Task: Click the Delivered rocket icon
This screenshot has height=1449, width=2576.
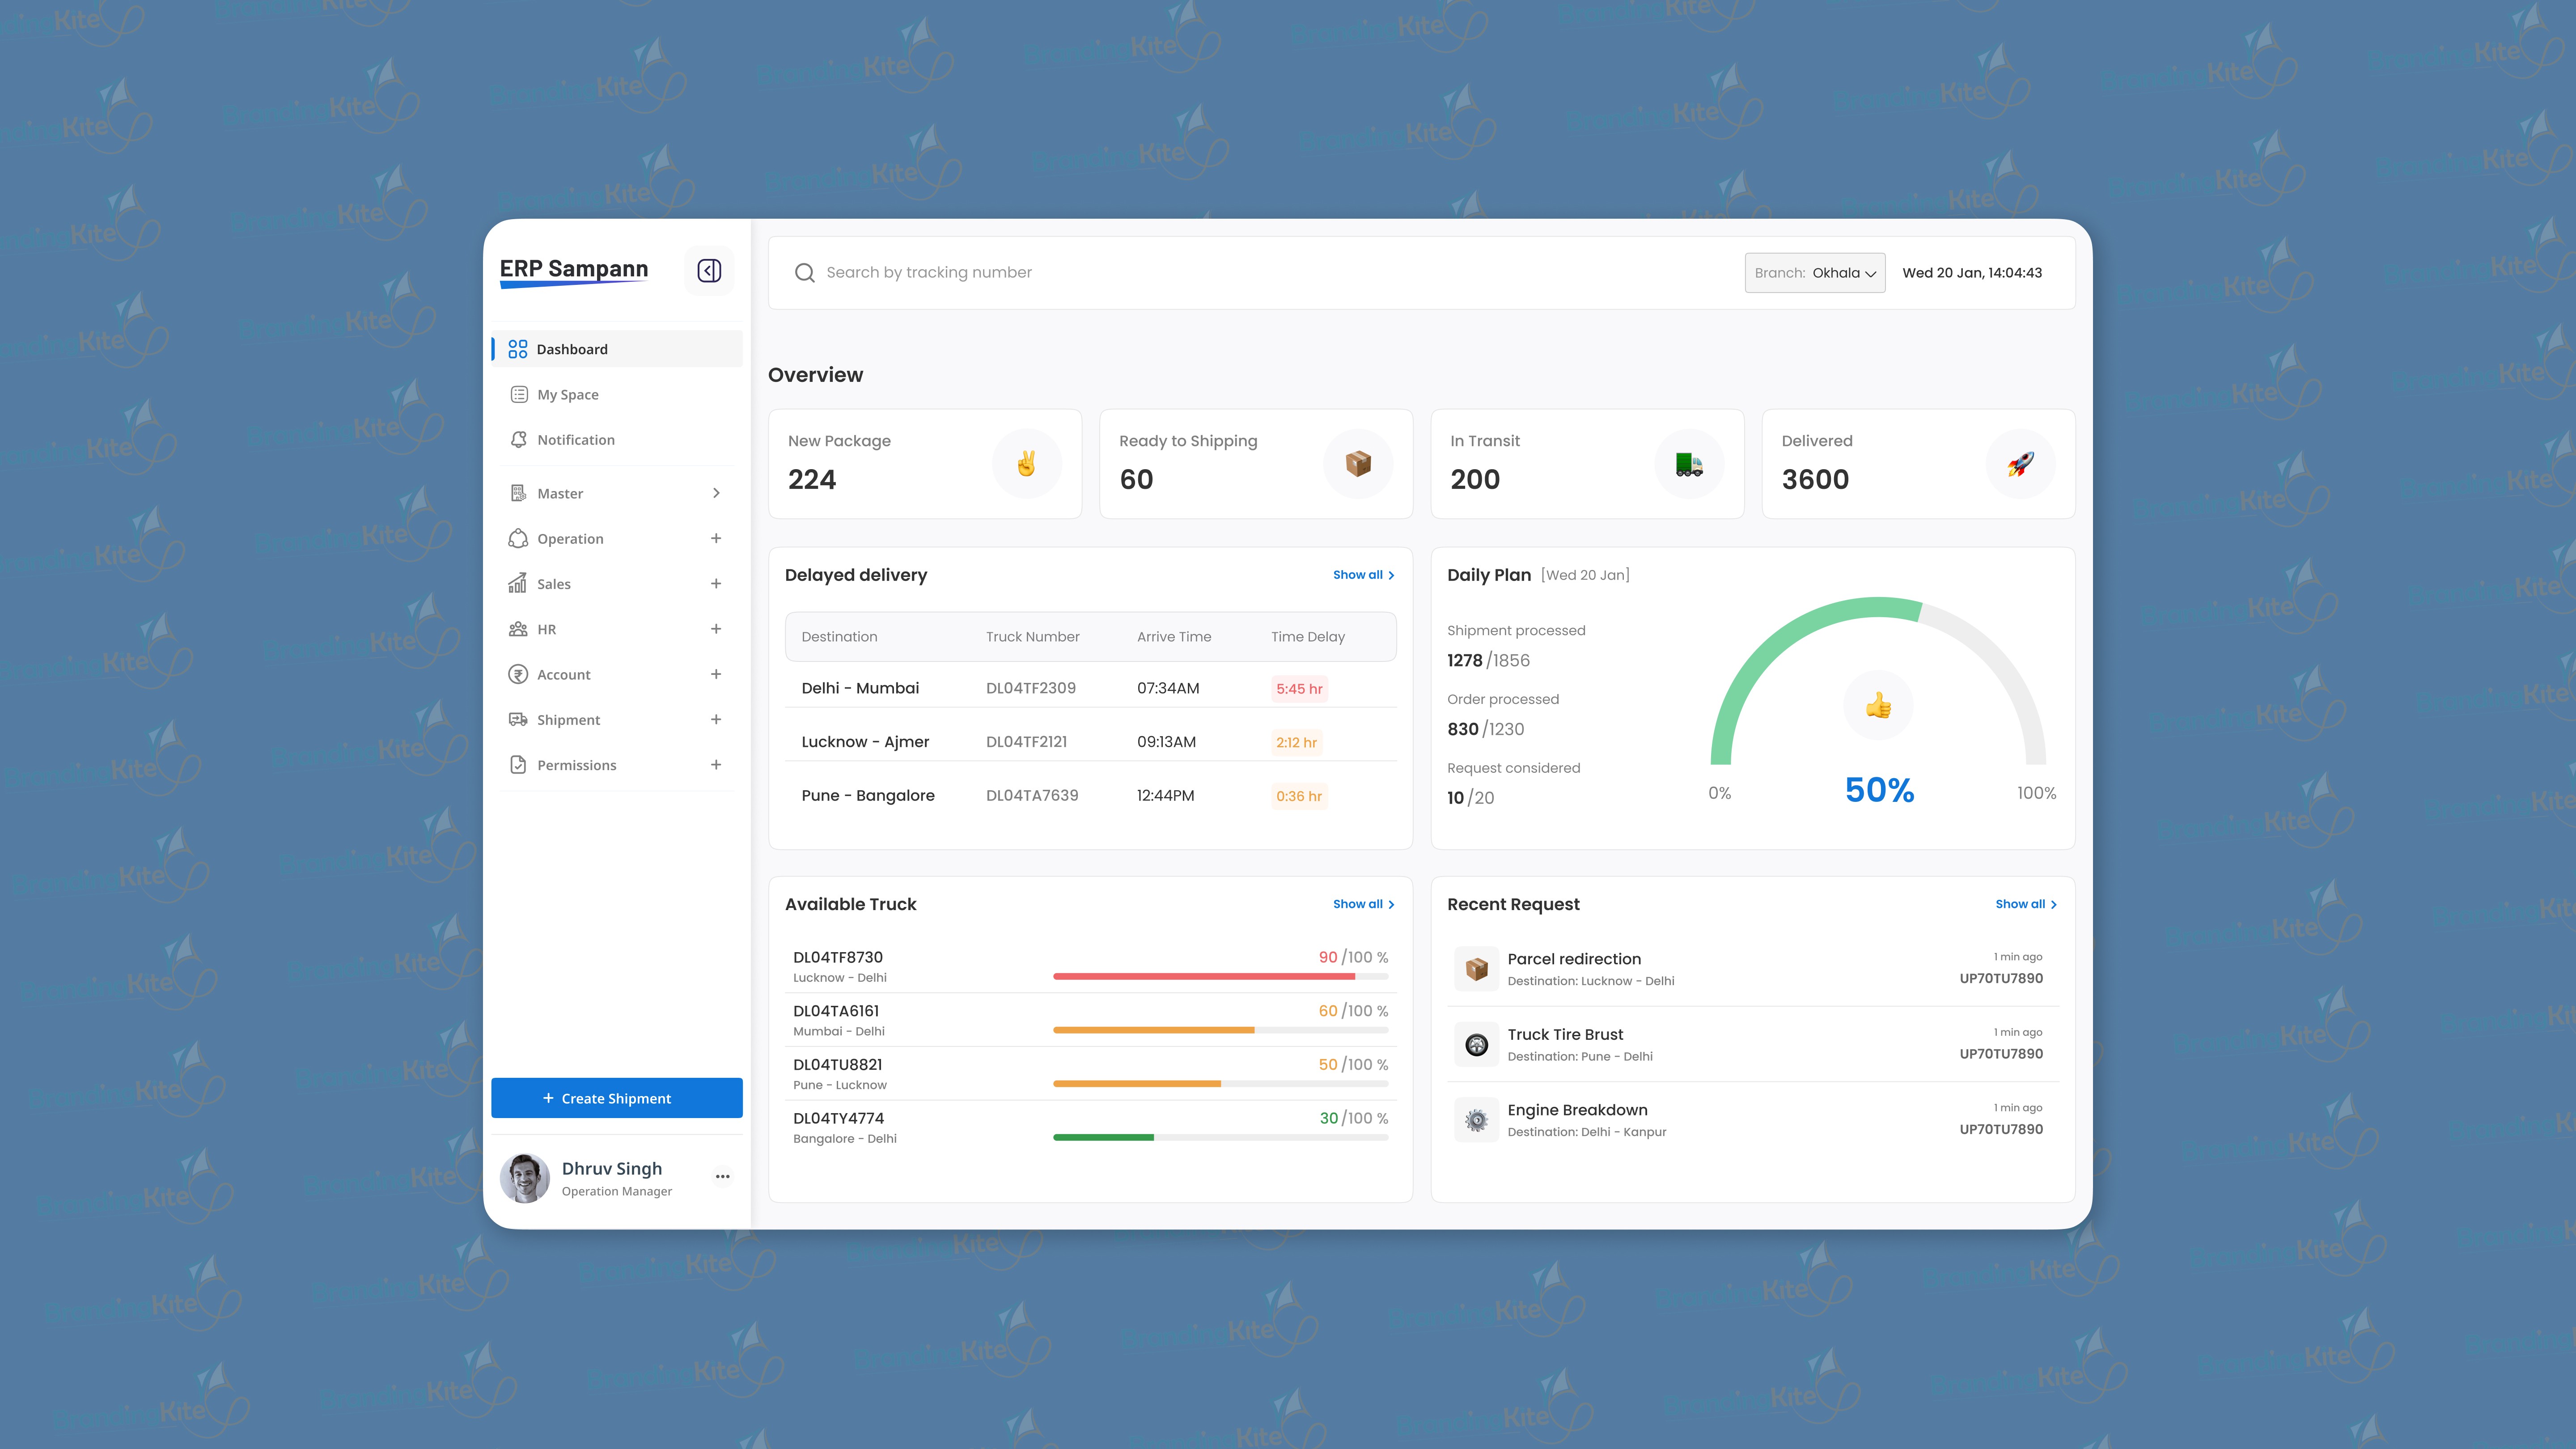Action: pos(2019,464)
